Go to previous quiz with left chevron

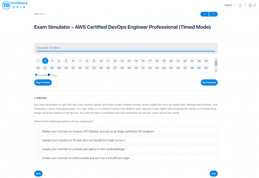pos(204,14)
